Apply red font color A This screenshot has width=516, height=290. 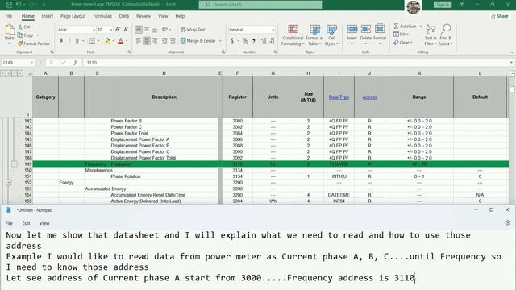click(121, 41)
